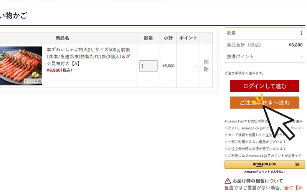
Task: Click the お届け時の梱包について heading
Action: pyautogui.click(x=257, y=181)
